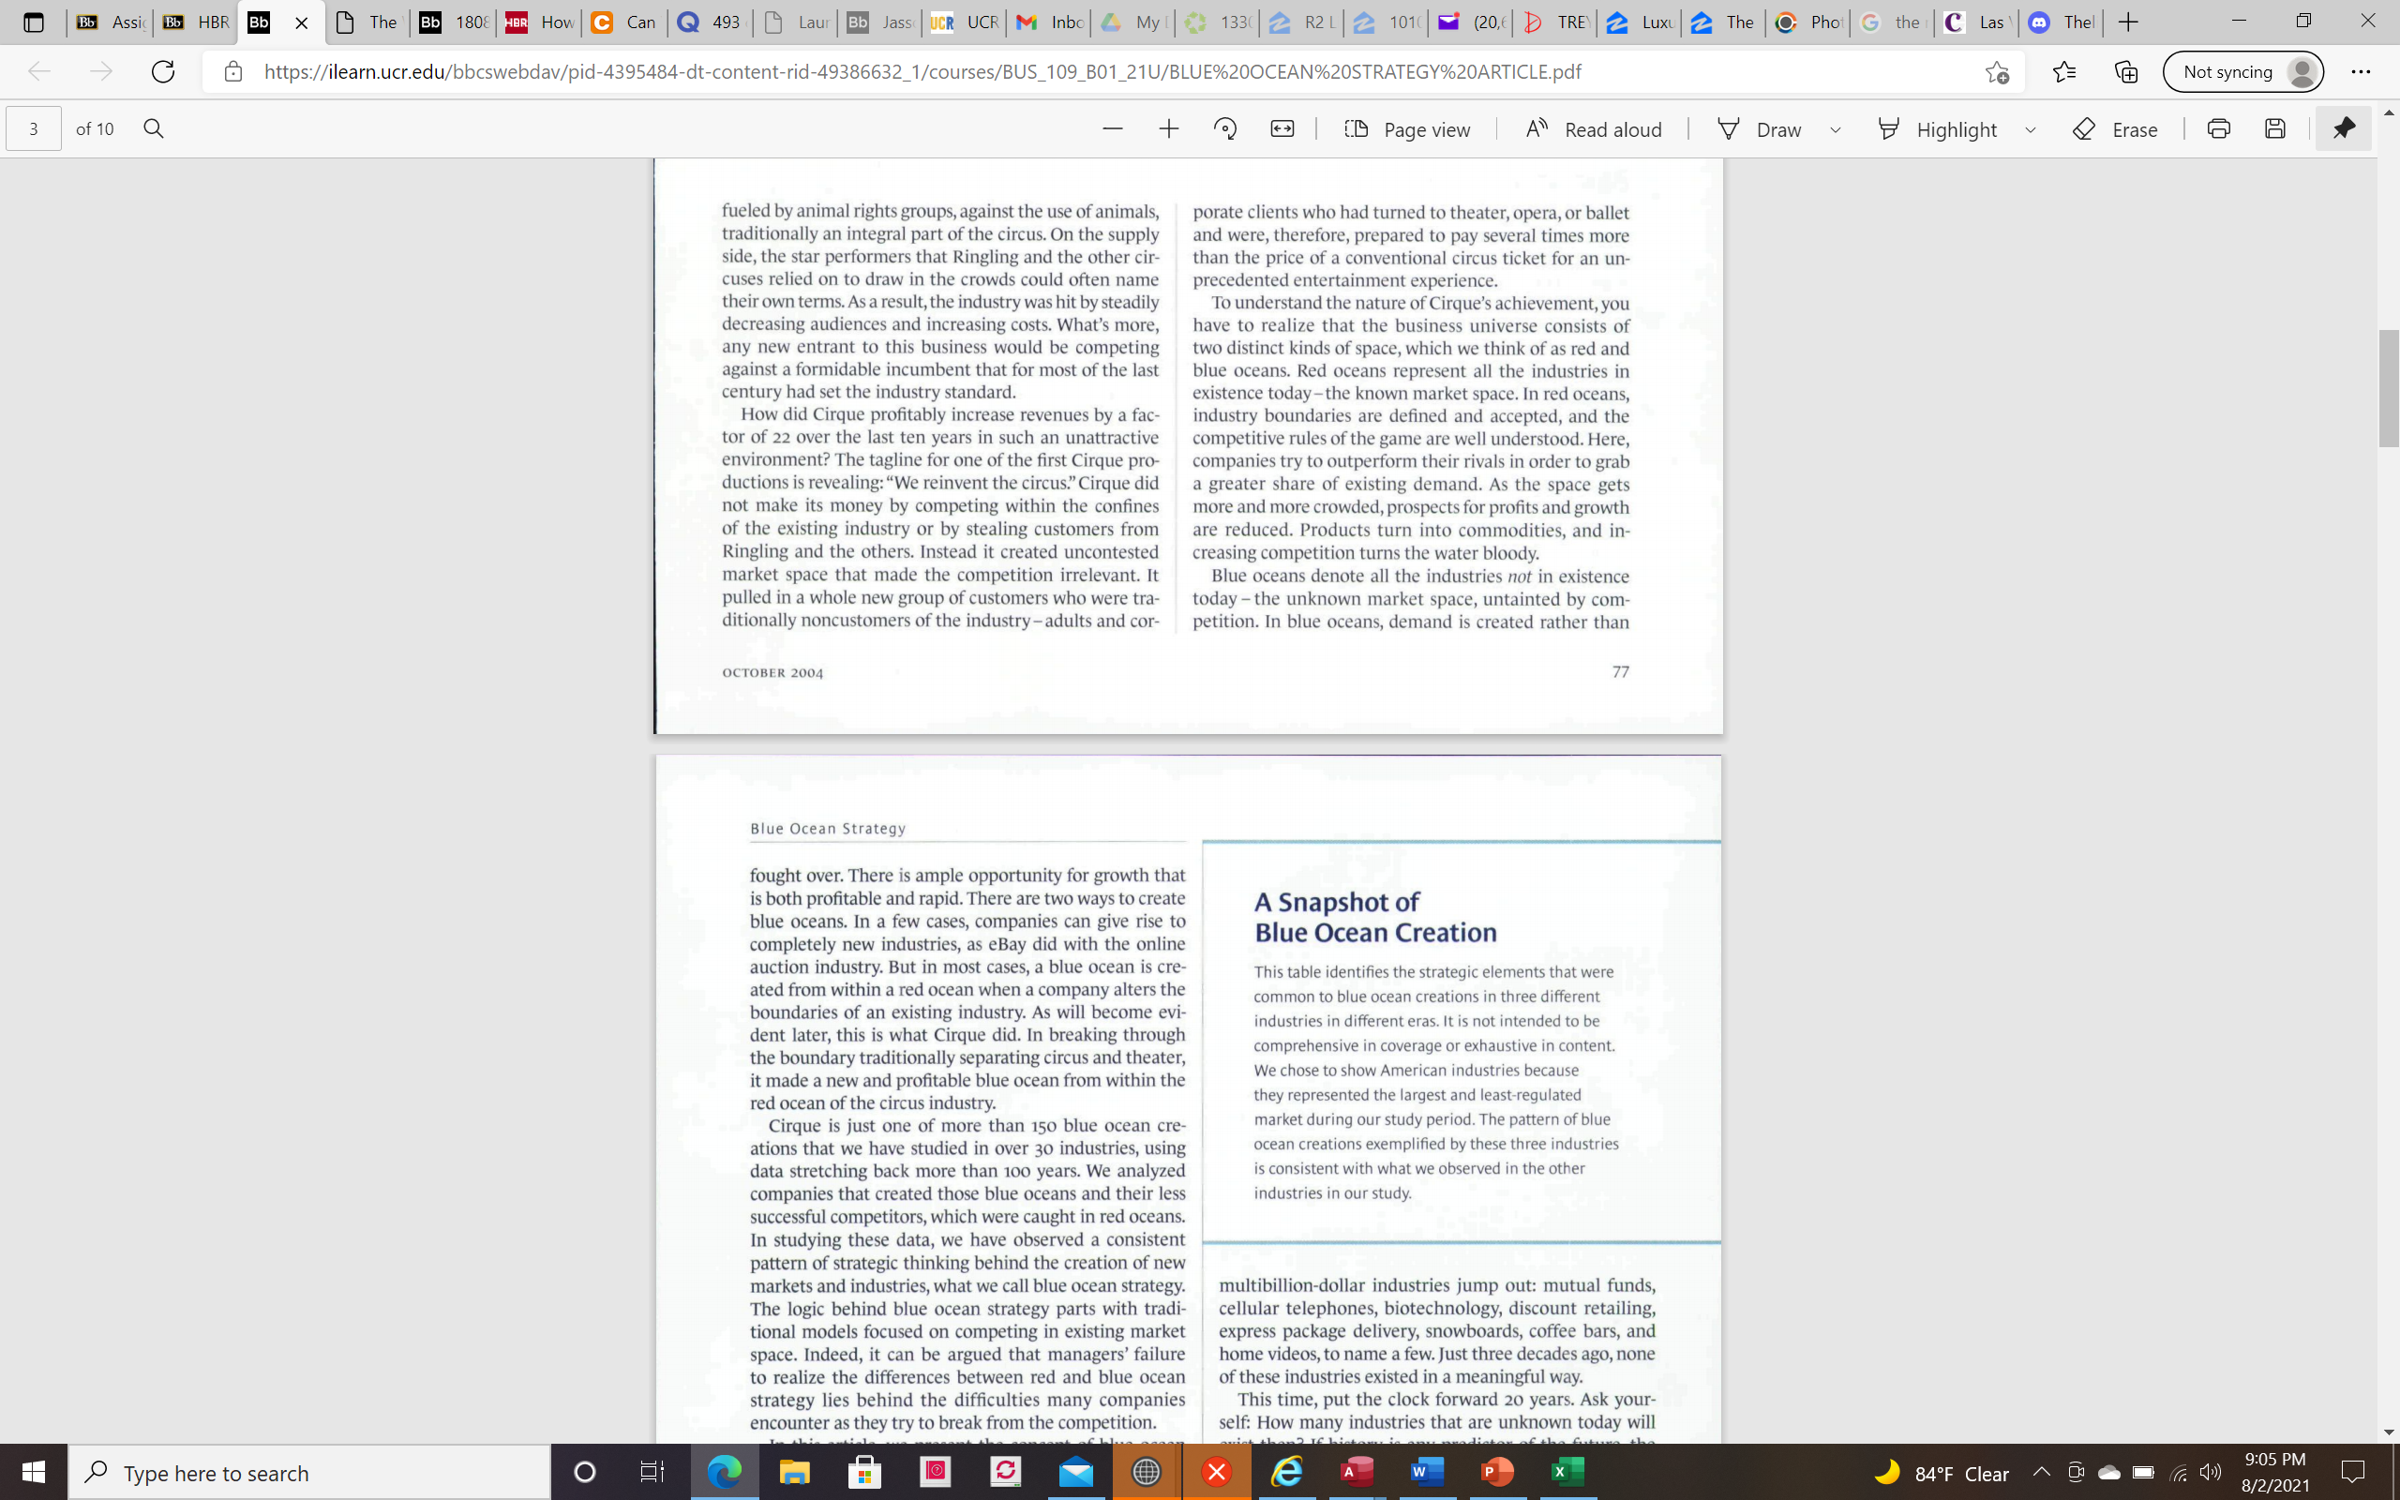Zoom in on the PDF document
Viewport: 2400px width, 1500px height.
tap(1168, 129)
